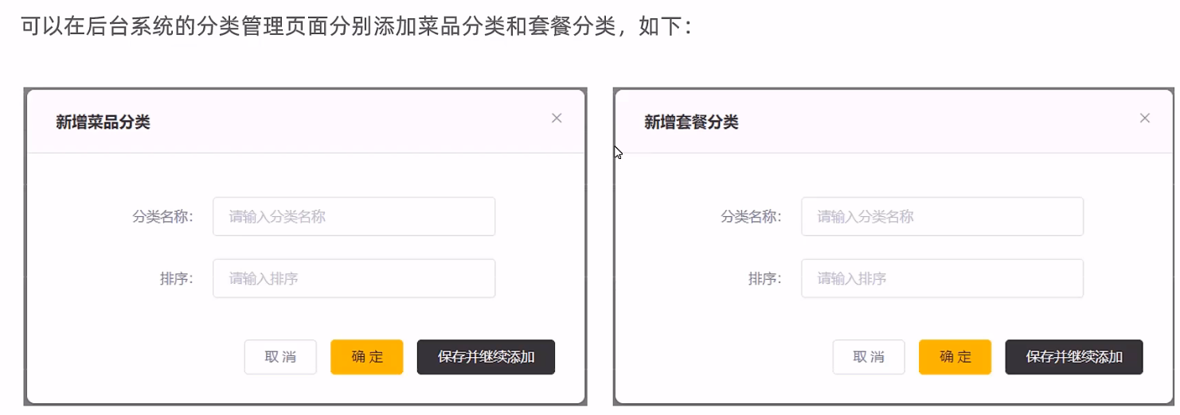Click 分类名称 input in 新增菜品分类 dialog

coord(354,216)
